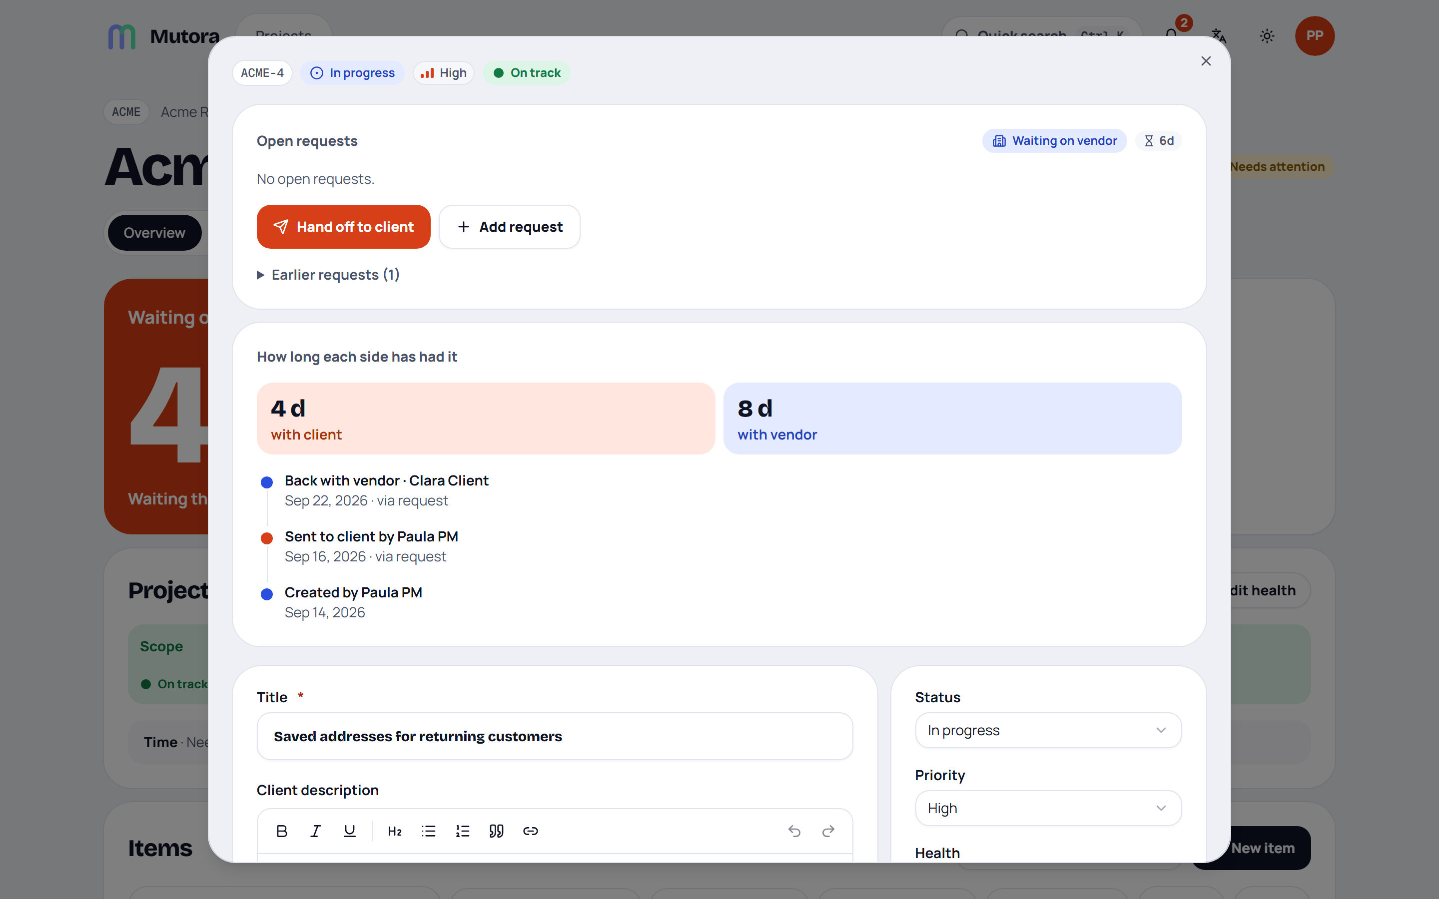Toggle underline formatting in description editor

tap(350, 831)
